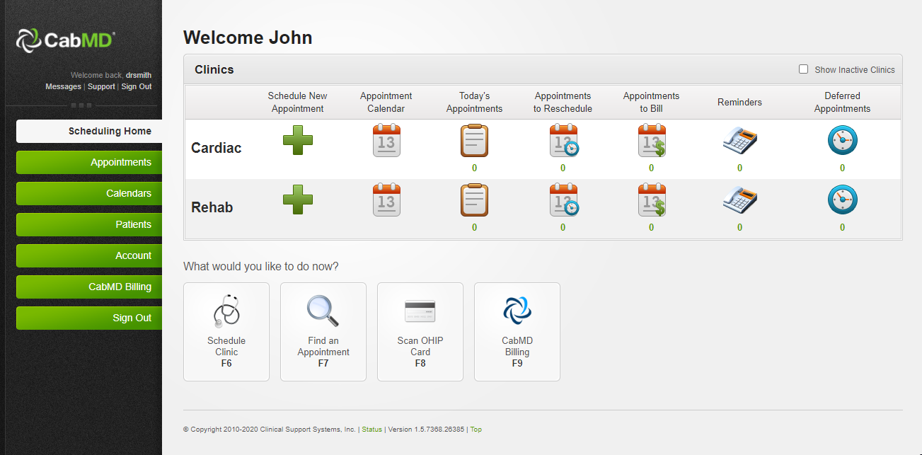The width and height of the screenshot is (922, 455).
Task: Open the Messages link under username
Action: [63, 86]
